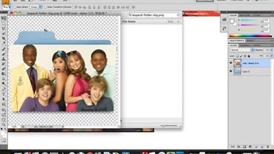Select the Clone Stamp tool
The image size is (274, 154).
pyautogui.click(x=4, y=59)
